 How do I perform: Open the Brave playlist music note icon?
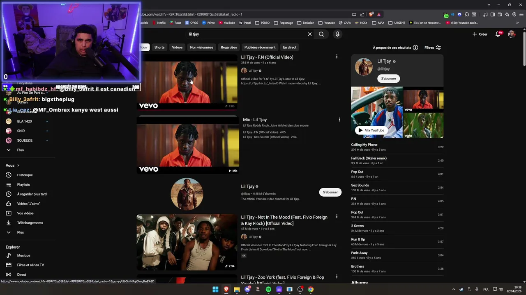[x=485, y=14]
